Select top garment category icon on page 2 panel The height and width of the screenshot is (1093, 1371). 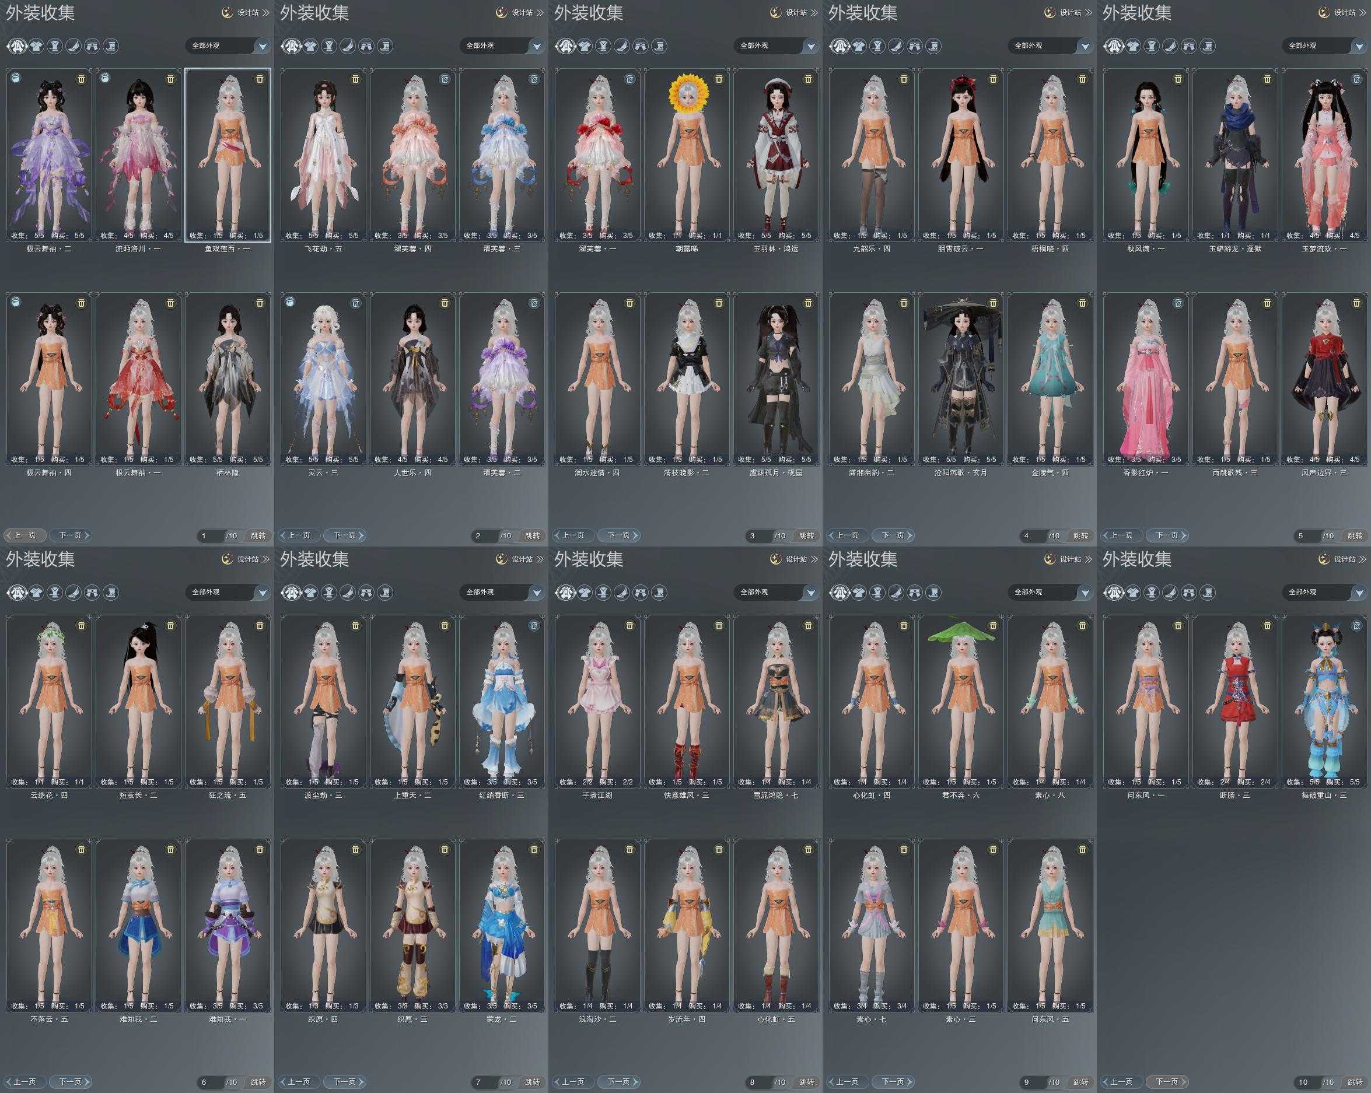pos(310,45)
